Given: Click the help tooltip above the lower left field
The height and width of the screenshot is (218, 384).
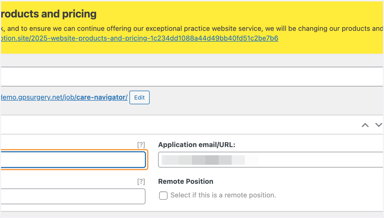Looking at the screenshot, I should coord(141,182).
